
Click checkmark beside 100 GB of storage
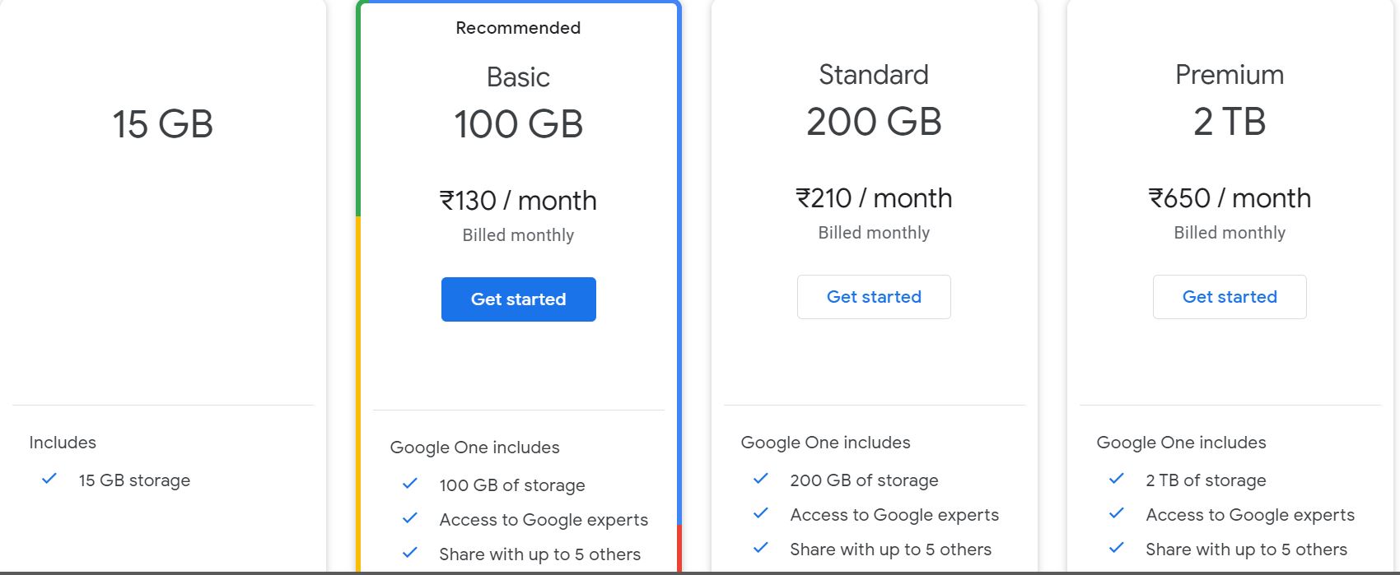pyautogui.click(x=410, y=484)
